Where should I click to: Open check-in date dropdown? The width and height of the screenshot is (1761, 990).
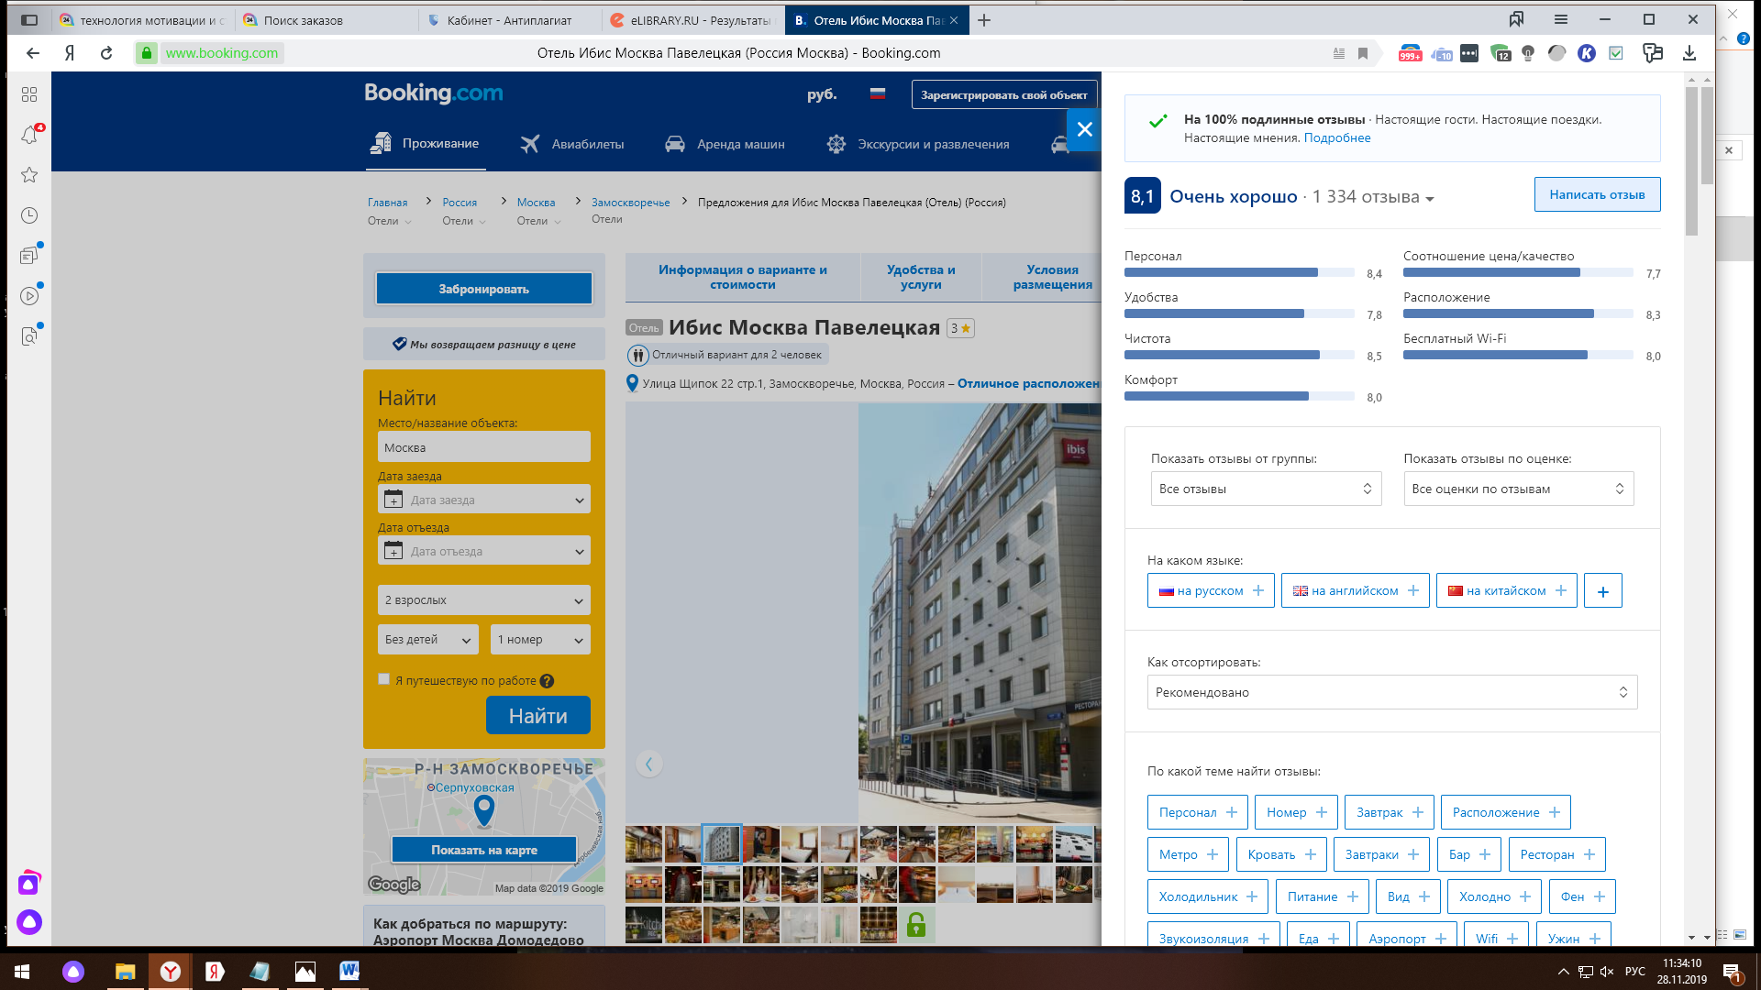point(483,500)
